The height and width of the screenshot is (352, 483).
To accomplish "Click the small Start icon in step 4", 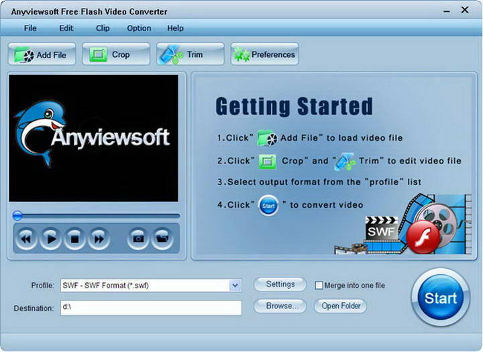I will tap(268, 205).
